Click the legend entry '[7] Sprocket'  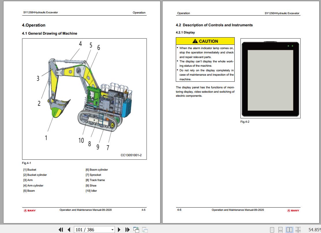pyautogui.click(x=93, y=175)
